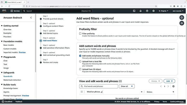Click the AWS logo home icon
Image resolution: width=187 pixels, height=105 pixels.
(x=4, y=11)
